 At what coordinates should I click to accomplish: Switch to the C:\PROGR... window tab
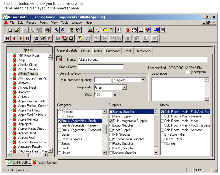19,162
